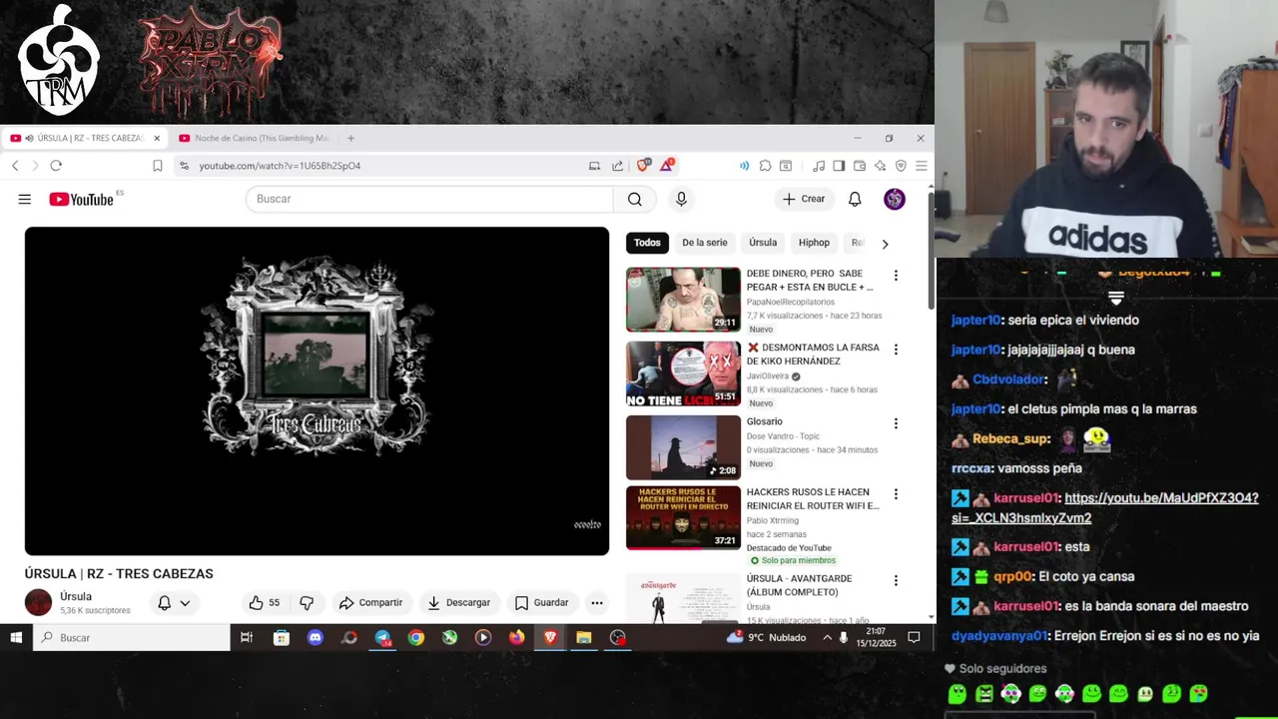This screenshot has width=1278, height=719.
Task: Show hidden system tray icons
Action: tap(827, 637)
